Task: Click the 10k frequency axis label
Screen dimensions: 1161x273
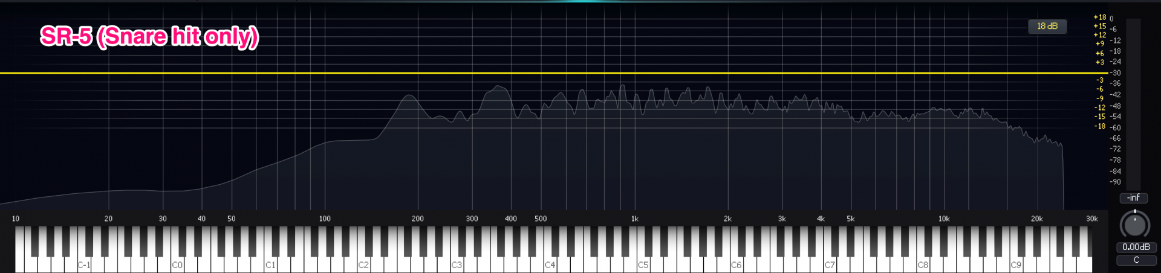Action: (x=944, y=219)
